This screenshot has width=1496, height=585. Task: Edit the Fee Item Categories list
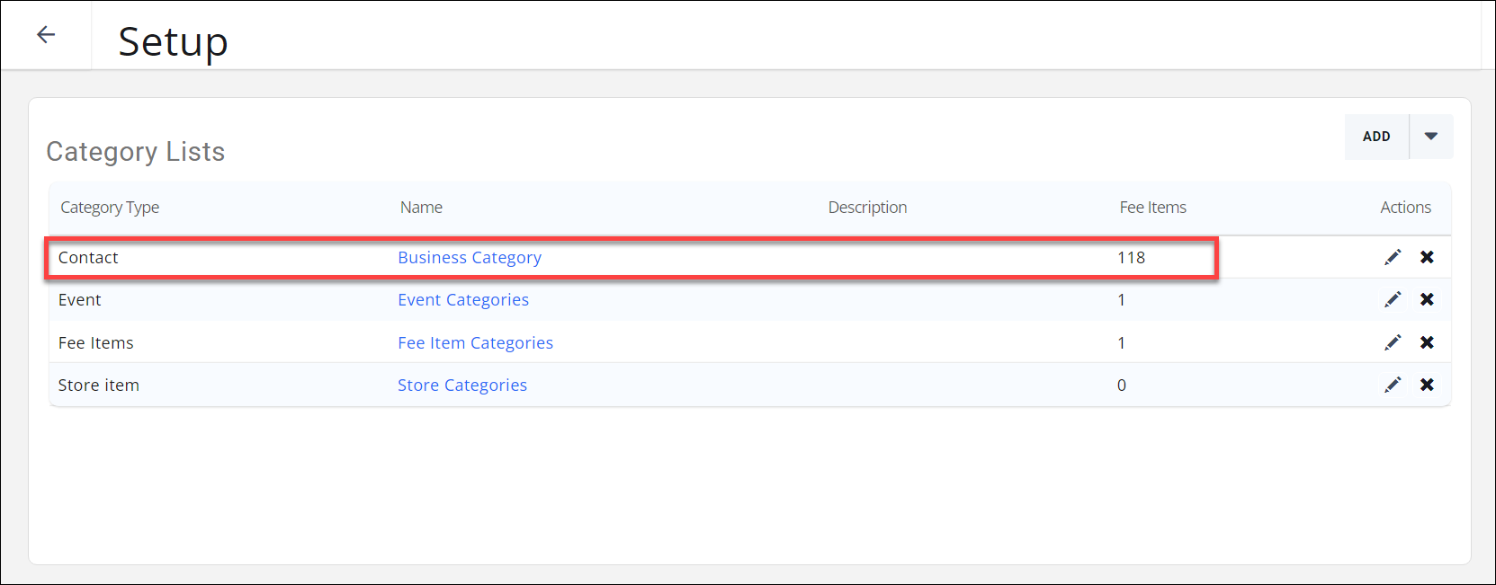click(1393, 342)
